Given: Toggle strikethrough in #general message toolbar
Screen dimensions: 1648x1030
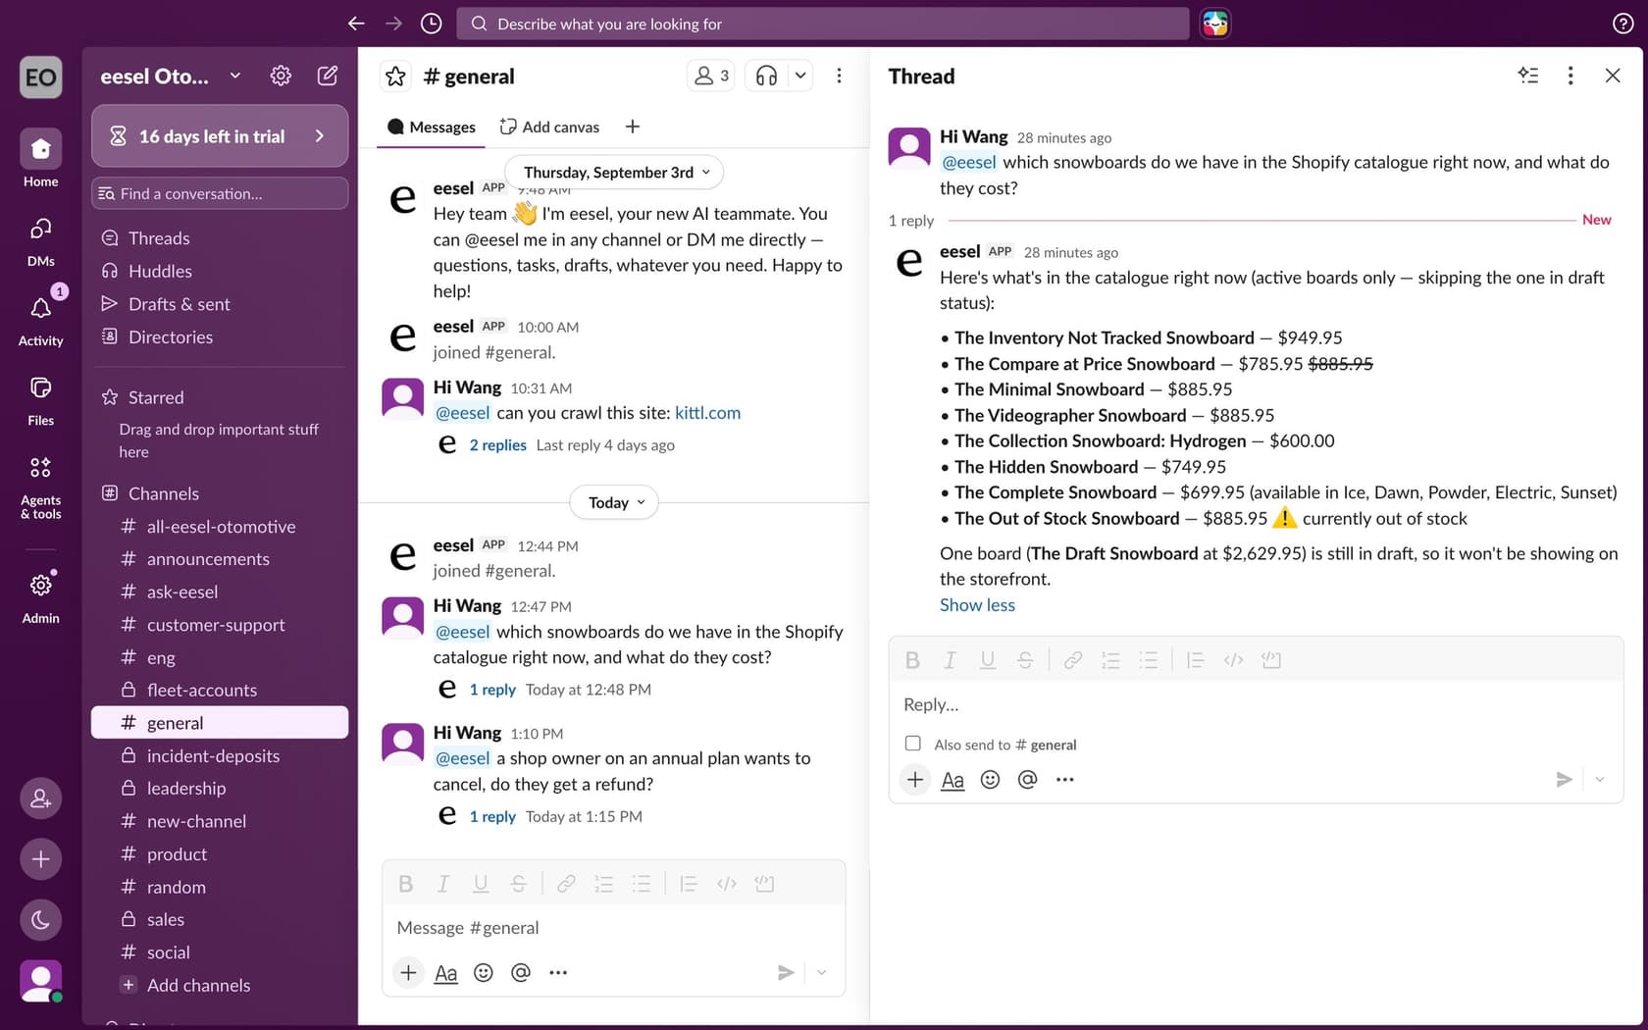Looking at the screenshot, I should (518, 885).
